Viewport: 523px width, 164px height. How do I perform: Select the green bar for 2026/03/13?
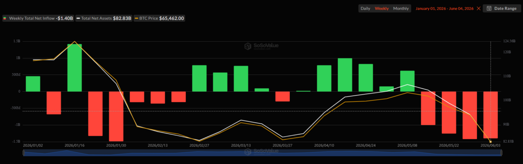click(x=241, y=79)
